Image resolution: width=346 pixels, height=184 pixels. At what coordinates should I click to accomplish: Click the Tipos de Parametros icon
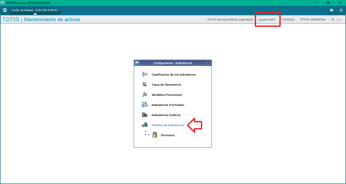click(145, 85)
